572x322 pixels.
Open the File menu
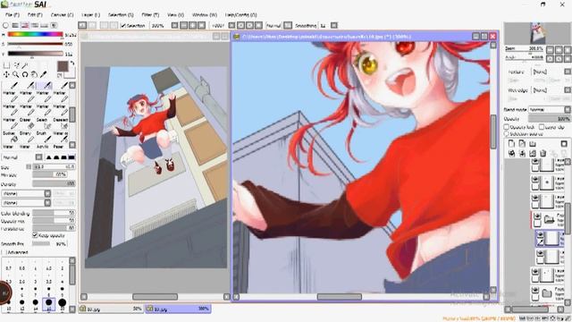coord(12,15)
